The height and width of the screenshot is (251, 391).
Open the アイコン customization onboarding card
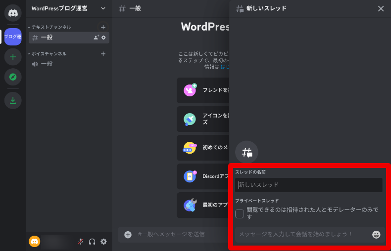(x=203, y=119)
